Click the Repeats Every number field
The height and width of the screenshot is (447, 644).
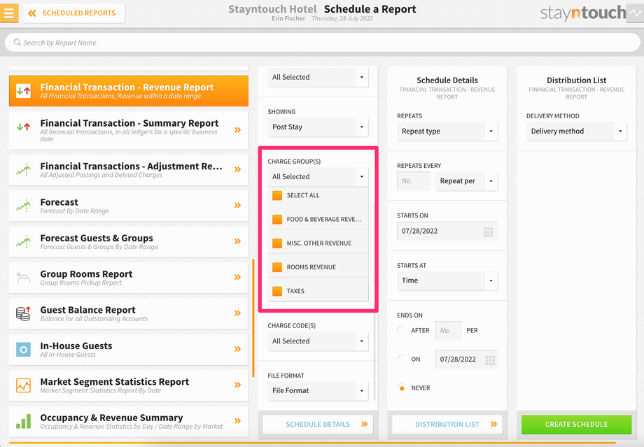coord(414,181)
